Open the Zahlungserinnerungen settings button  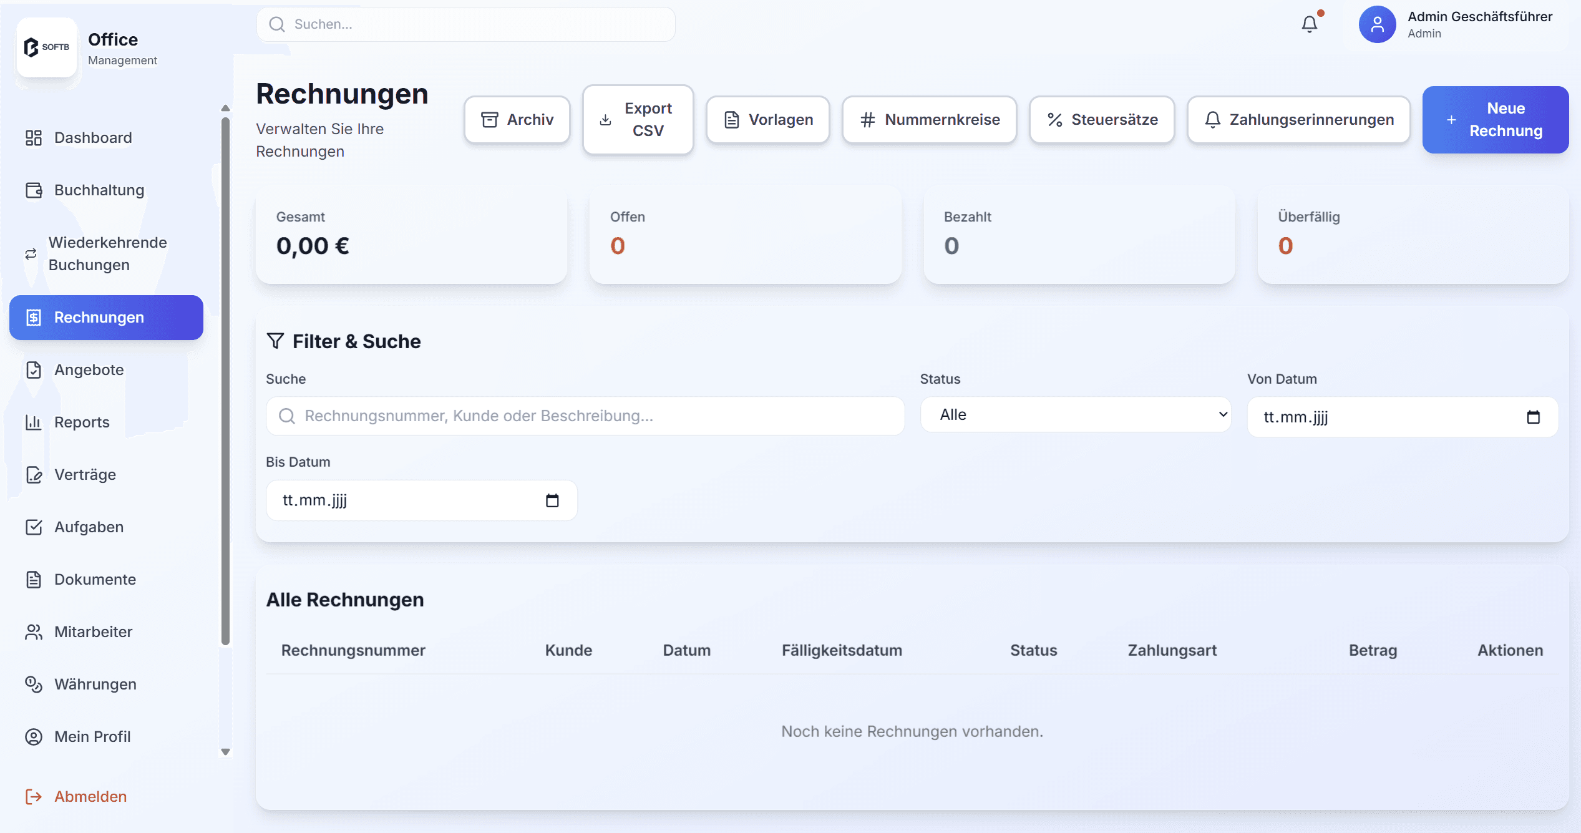[1298, 120]
